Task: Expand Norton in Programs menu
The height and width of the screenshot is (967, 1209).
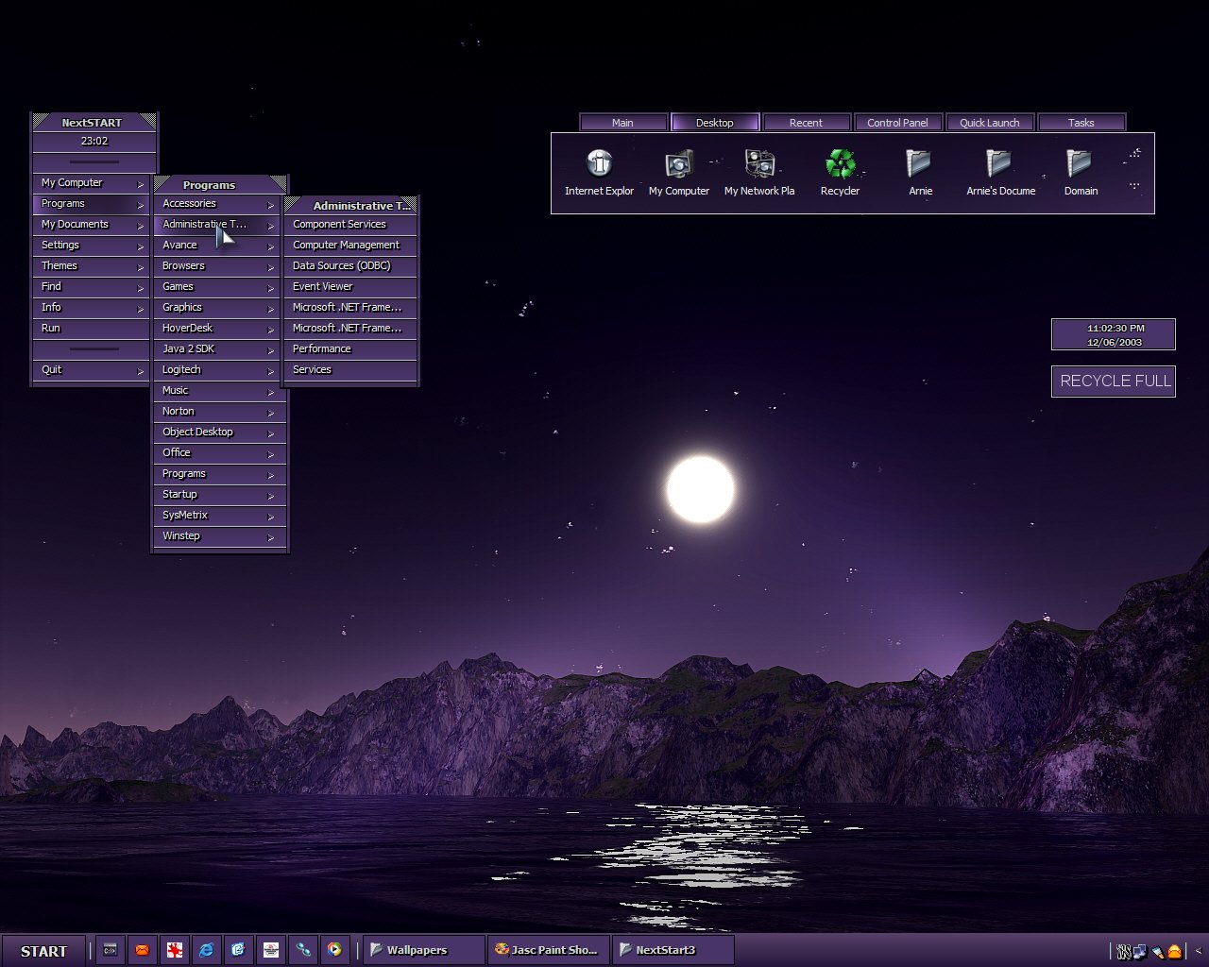Action: click(219, 412)
